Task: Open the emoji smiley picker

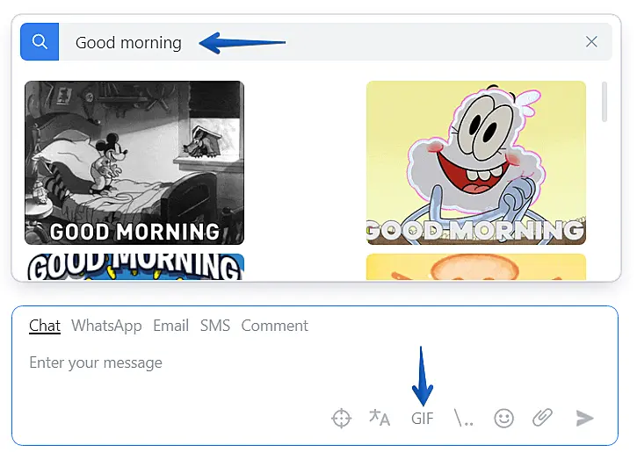Action: pos(503,419)
